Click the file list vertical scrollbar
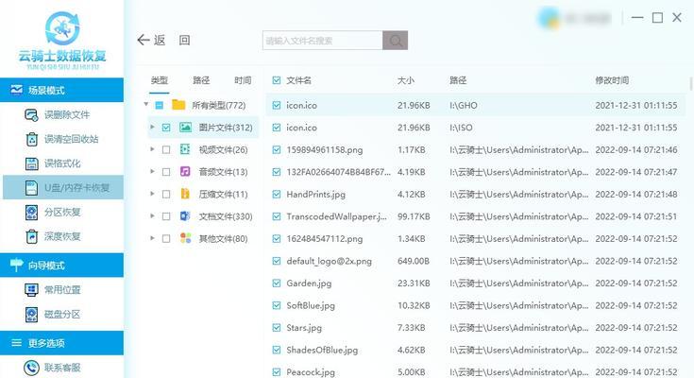The image size is (694, 378). (x=691, y=83)
